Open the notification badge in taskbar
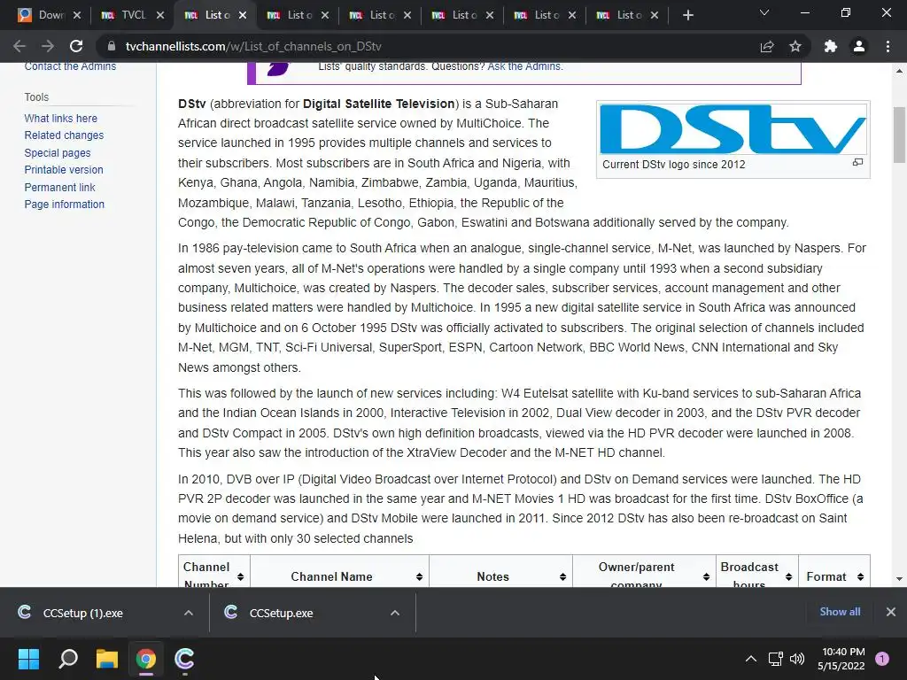The image size is (907, 680). click(882, 659)
